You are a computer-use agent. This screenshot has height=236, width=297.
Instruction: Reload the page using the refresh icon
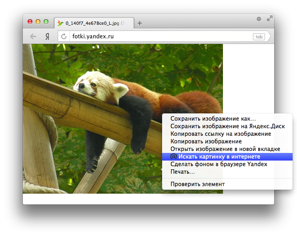(x=64, y=36)
